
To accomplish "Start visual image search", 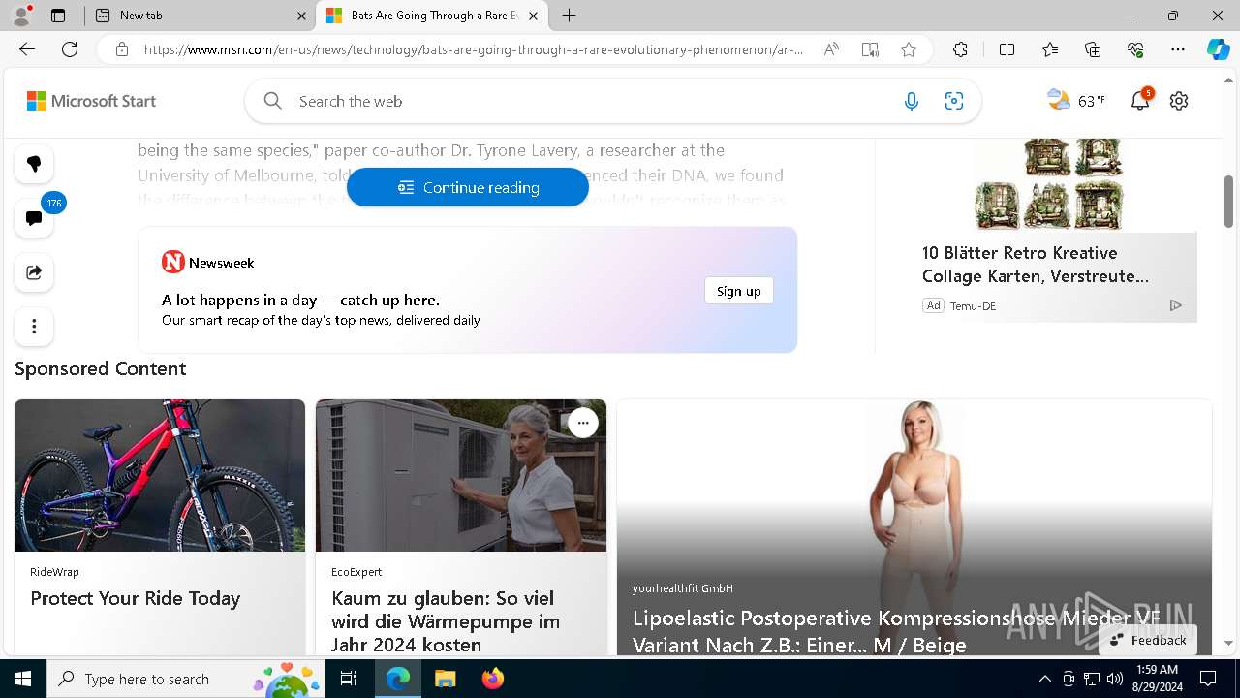I will pyautogui.click(x=954, y=101).
